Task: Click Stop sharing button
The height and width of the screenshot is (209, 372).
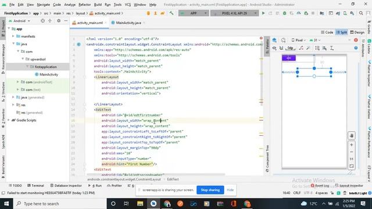Action: point(210,190)
